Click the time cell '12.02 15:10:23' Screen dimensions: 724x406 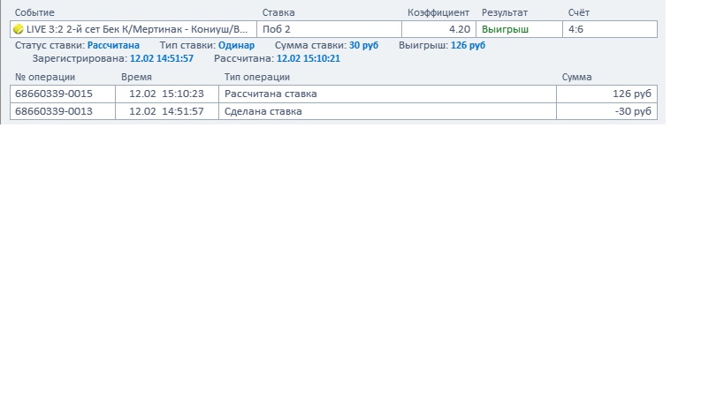click(x=166, y=94)
